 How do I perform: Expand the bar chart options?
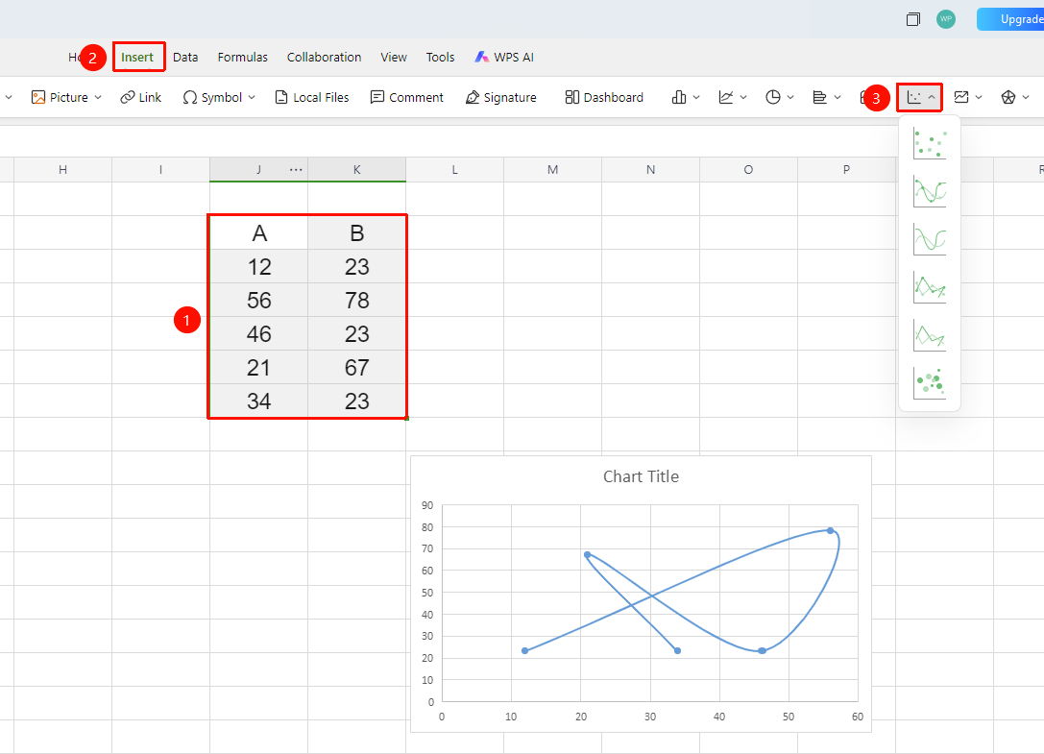[827, 97]
